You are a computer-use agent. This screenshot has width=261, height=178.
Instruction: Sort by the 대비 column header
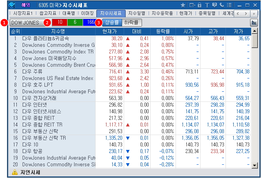(137, 31)
